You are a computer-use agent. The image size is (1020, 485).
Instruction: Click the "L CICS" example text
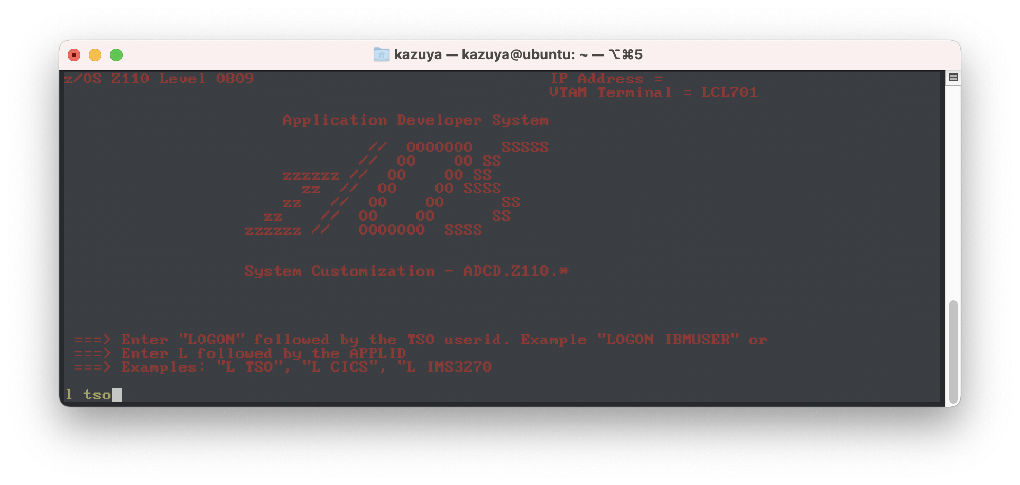pos(344,367)
